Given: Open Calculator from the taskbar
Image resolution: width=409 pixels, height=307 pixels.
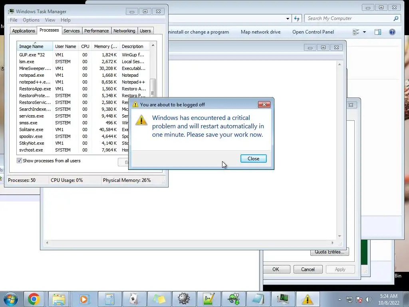Looking at the screenshot, I should (109, 299).
